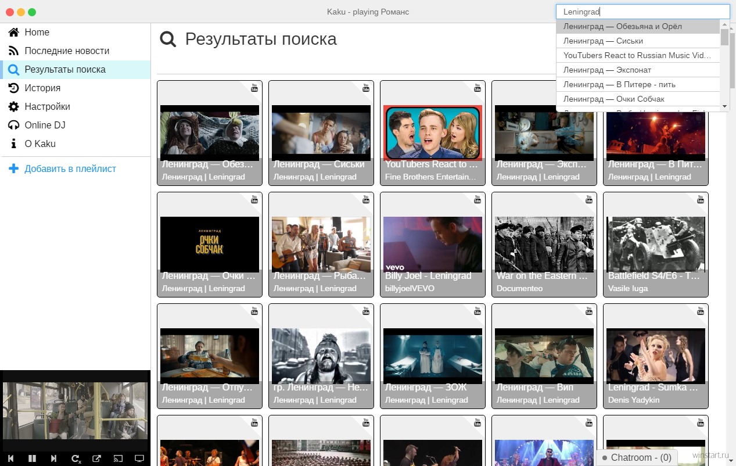Click the now-playing video preview

(75, 410)
